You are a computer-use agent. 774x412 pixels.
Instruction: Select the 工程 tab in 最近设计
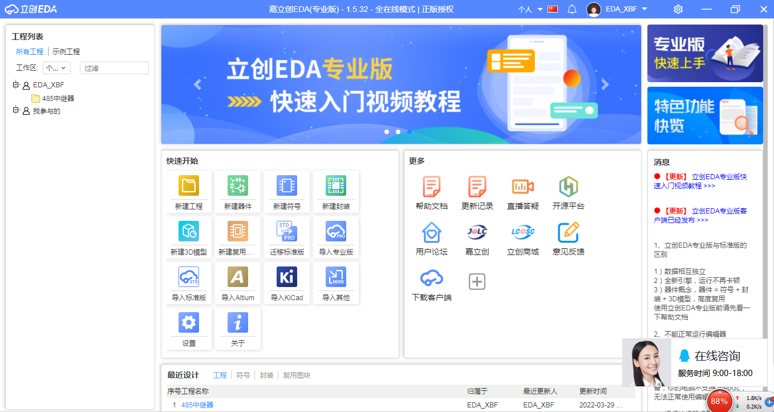tap(220, 375)
